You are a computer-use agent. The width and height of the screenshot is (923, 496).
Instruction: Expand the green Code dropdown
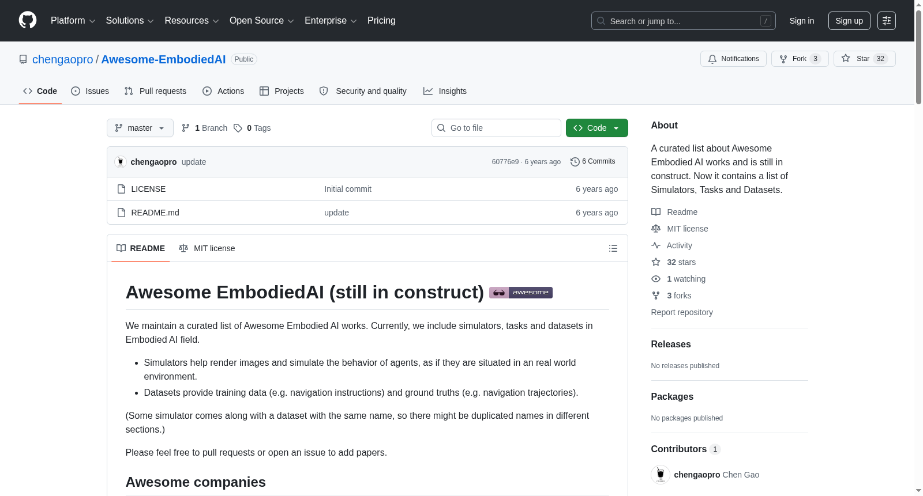(x=596, y=128)
